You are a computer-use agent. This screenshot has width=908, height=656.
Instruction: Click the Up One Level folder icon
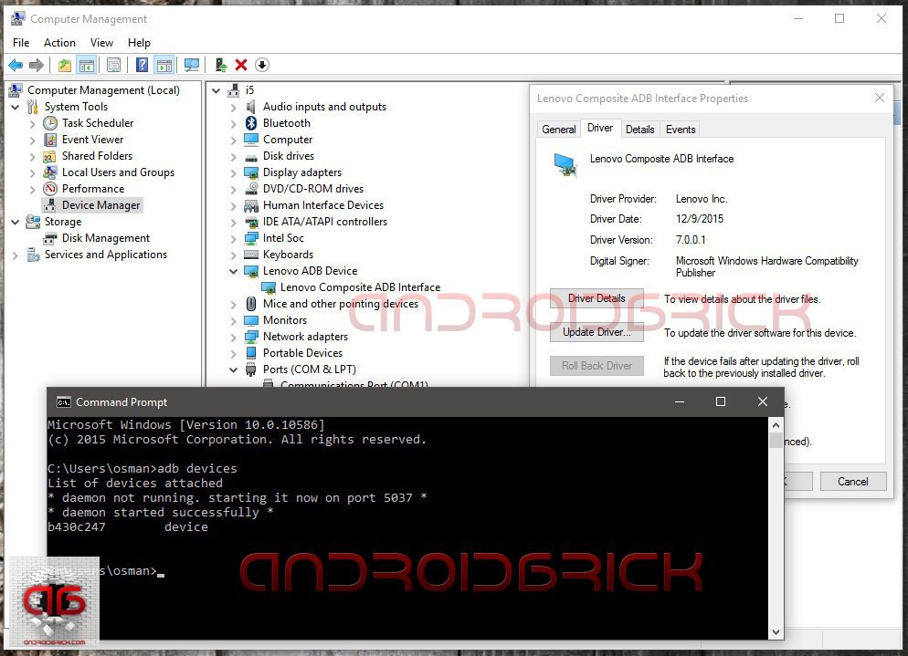(x=64, y=65)
